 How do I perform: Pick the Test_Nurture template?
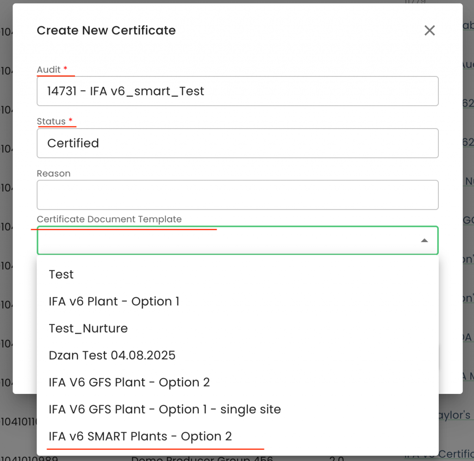88,328
